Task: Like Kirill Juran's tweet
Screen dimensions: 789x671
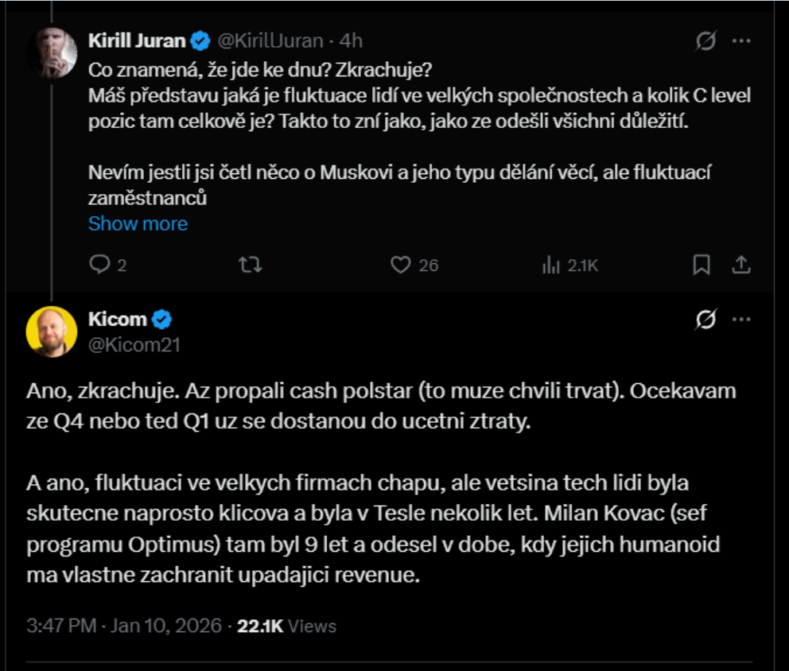Action: point(401,266)
